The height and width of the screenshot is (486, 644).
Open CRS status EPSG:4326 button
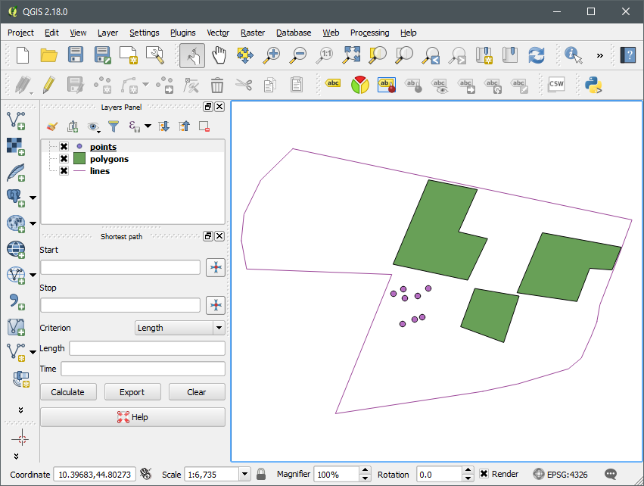click(560, 474)
